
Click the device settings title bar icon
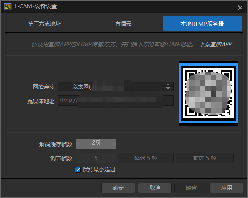point(8,7)
